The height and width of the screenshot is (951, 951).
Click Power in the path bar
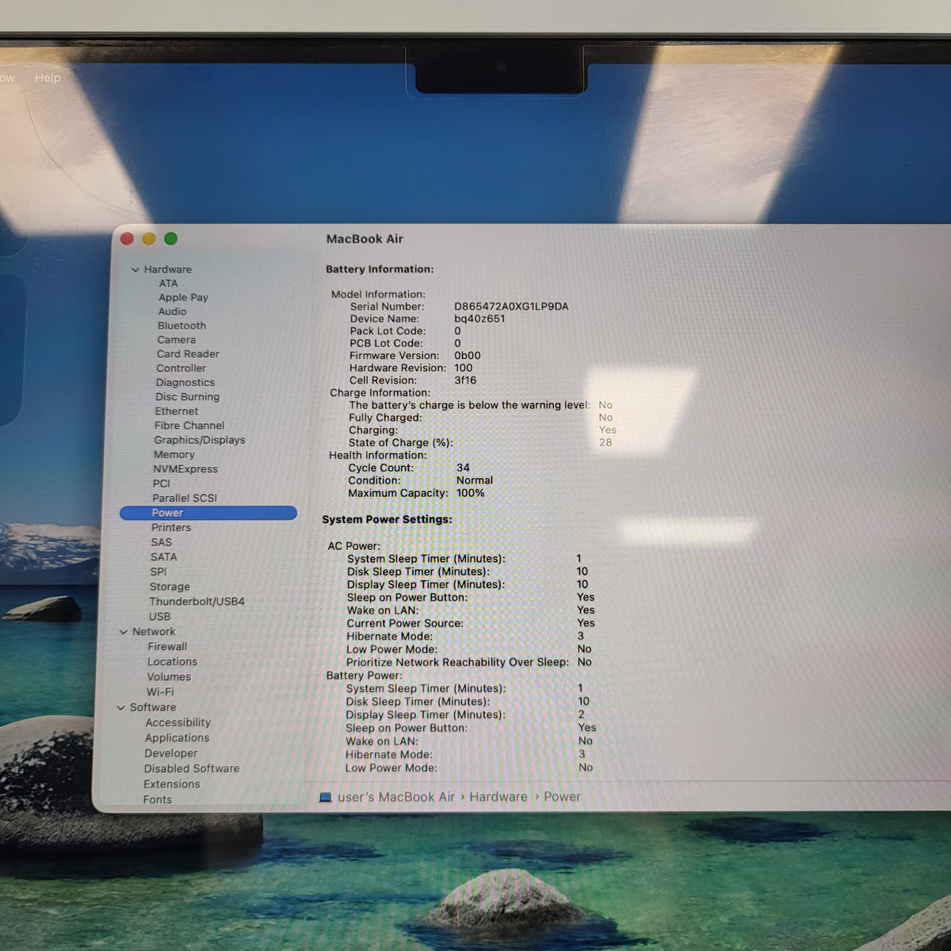tap(562, 797)
